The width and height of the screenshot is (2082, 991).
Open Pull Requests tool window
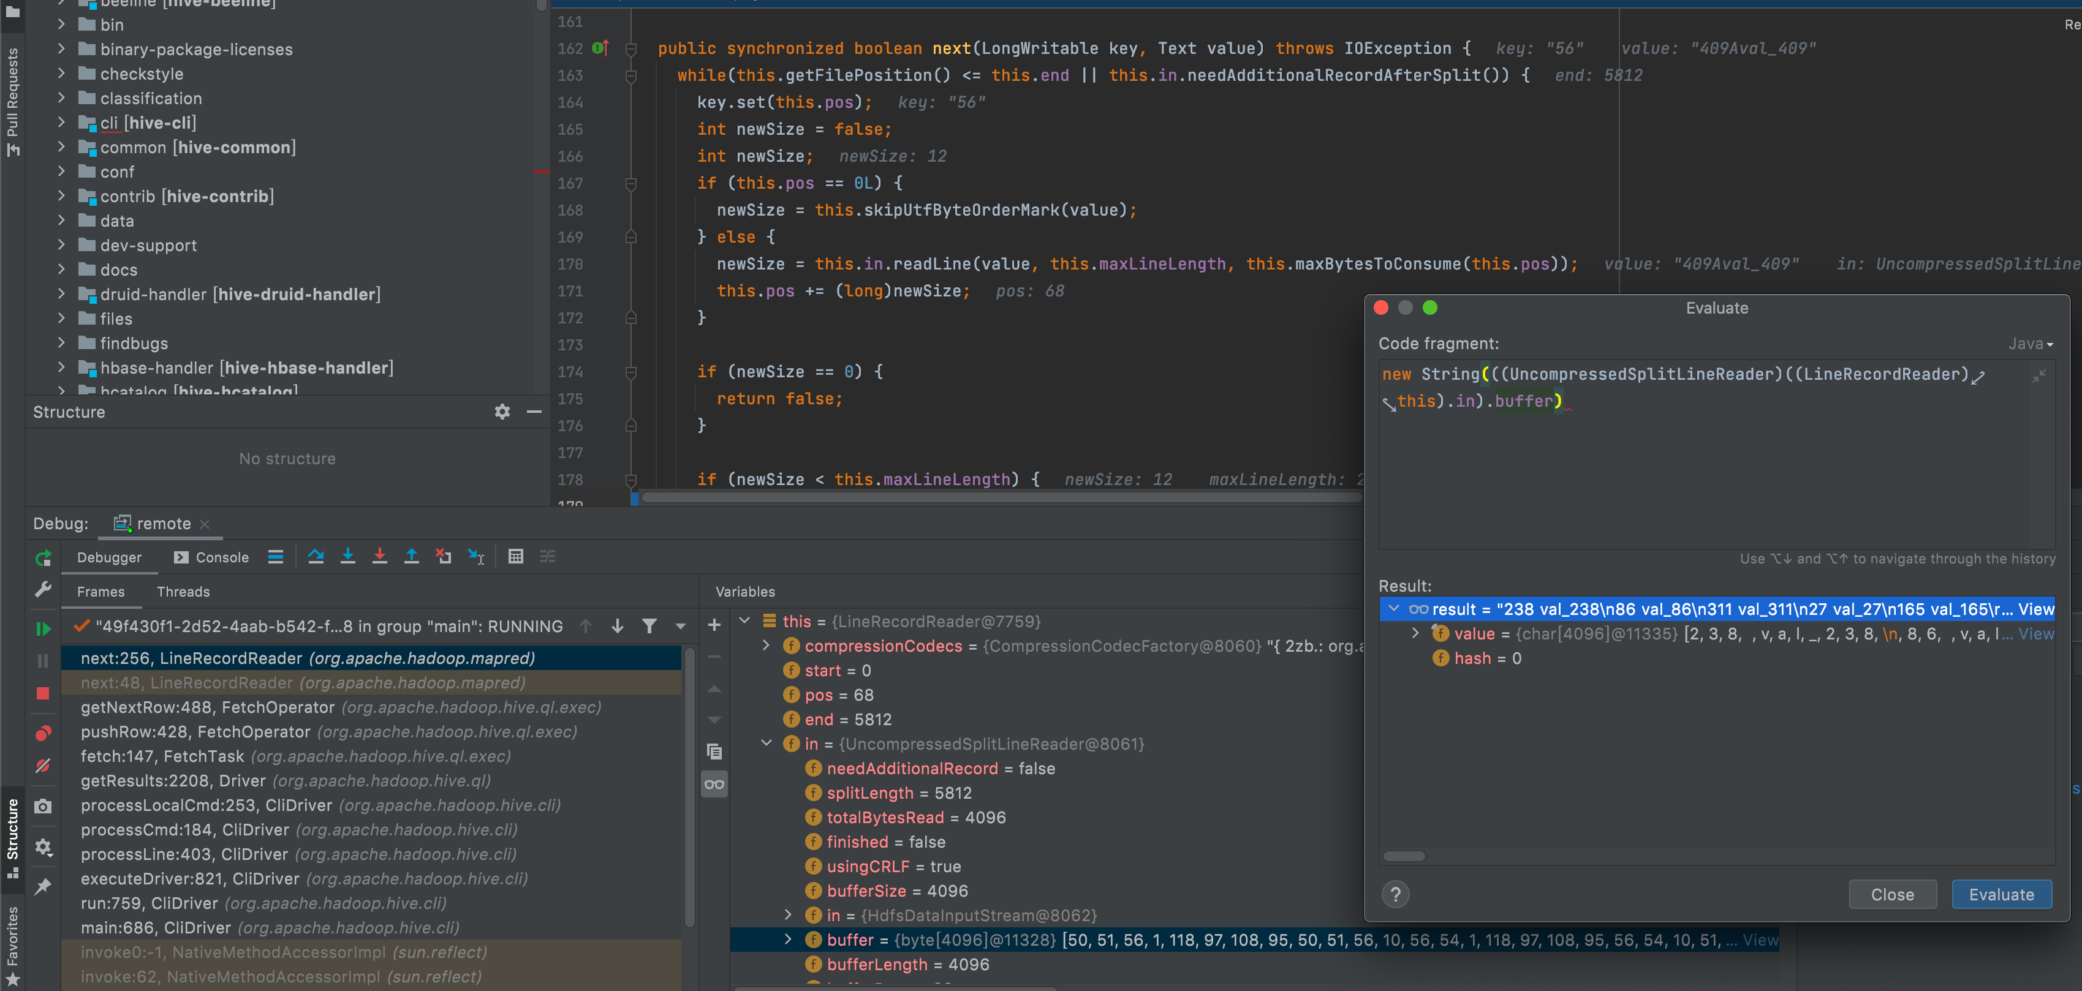click(x=12, y=101)
